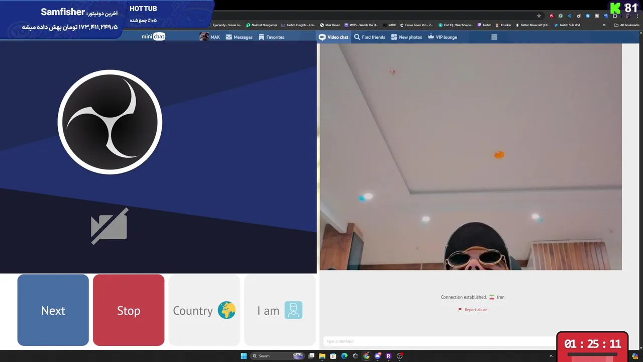Click the New photos grid icon
This screenshot has width=643, height=362.
click(394, 37)
